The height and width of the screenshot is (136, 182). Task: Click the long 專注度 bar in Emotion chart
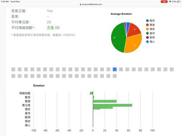(x=113, y=105)
